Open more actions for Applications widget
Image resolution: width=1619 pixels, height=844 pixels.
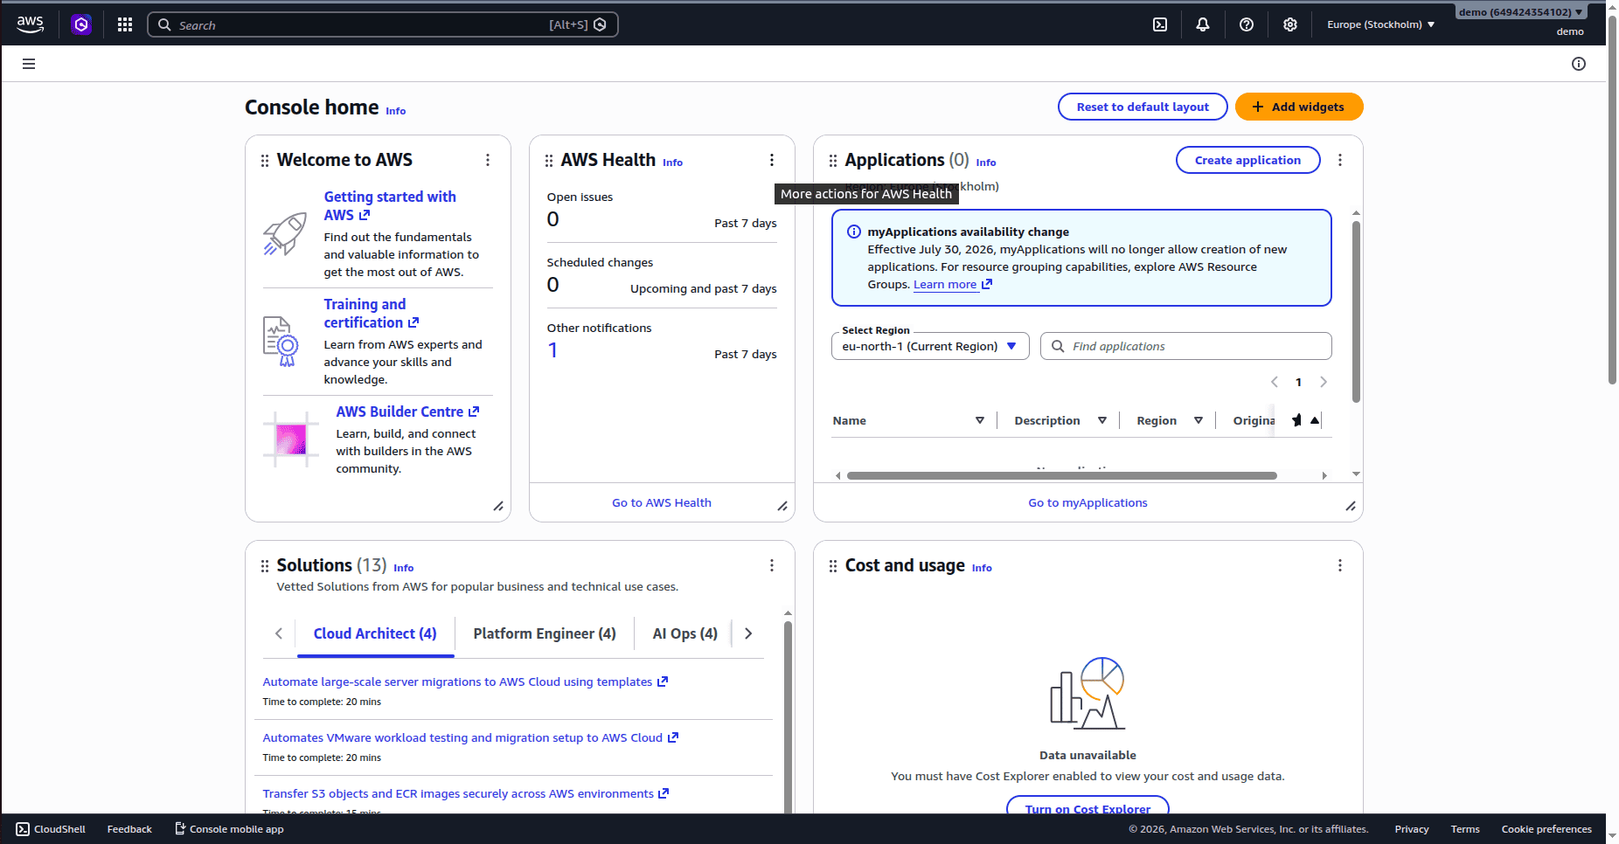pyautogui.click(x=1340, y=160)
